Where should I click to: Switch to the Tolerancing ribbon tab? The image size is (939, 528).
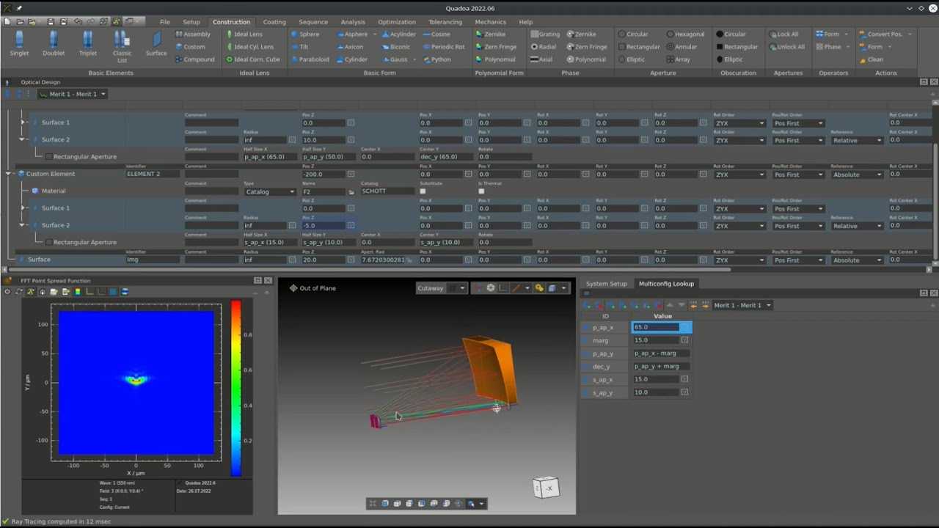[x=445, y=22]
